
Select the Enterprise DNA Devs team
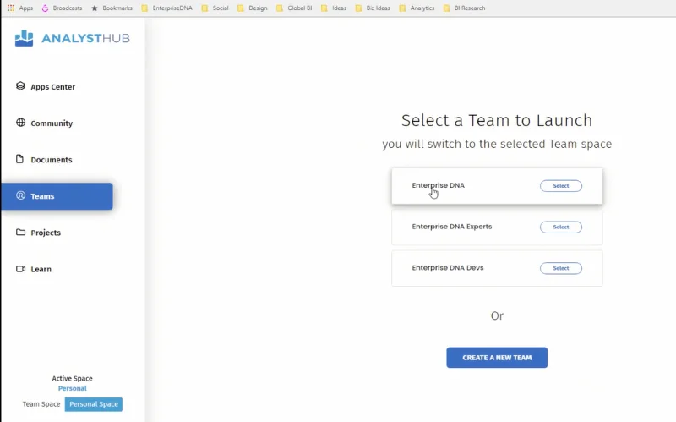tap(560, 268)
